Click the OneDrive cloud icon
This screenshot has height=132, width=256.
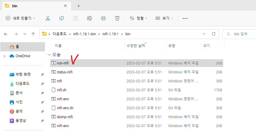12,56
